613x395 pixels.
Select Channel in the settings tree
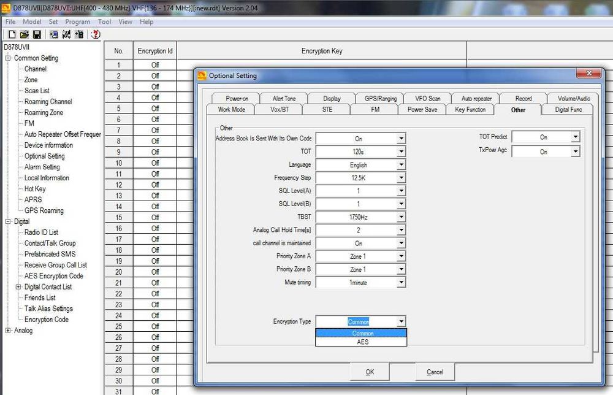pyautogui.click(x=35, y=69)
